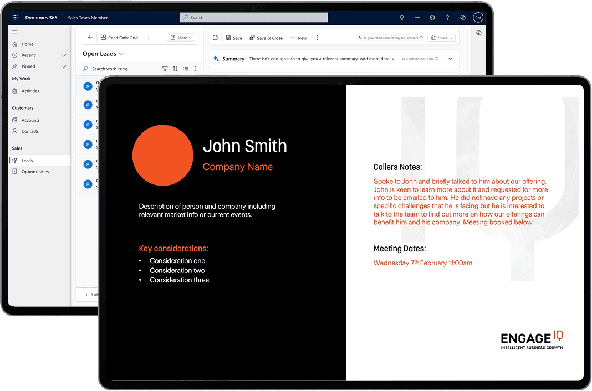Click the refresh icon beside Last Refresh
This screenshot has height=391, width=592.
click(x=437, y=59)
